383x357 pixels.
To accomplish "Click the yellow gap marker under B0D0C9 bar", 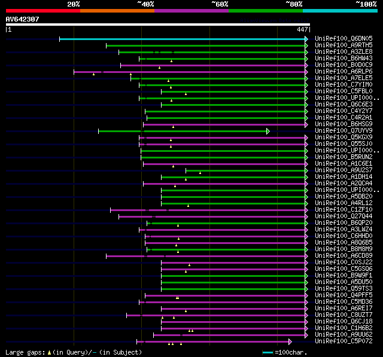I will click(160, 68).
